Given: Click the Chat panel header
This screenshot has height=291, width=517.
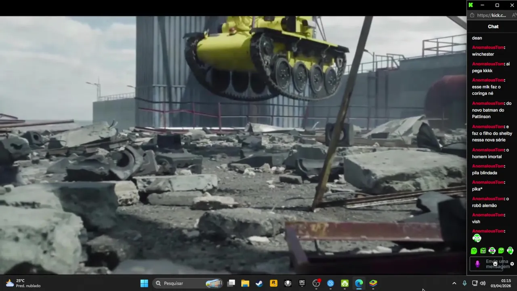Looking at the screenshot, I should 493,26.
